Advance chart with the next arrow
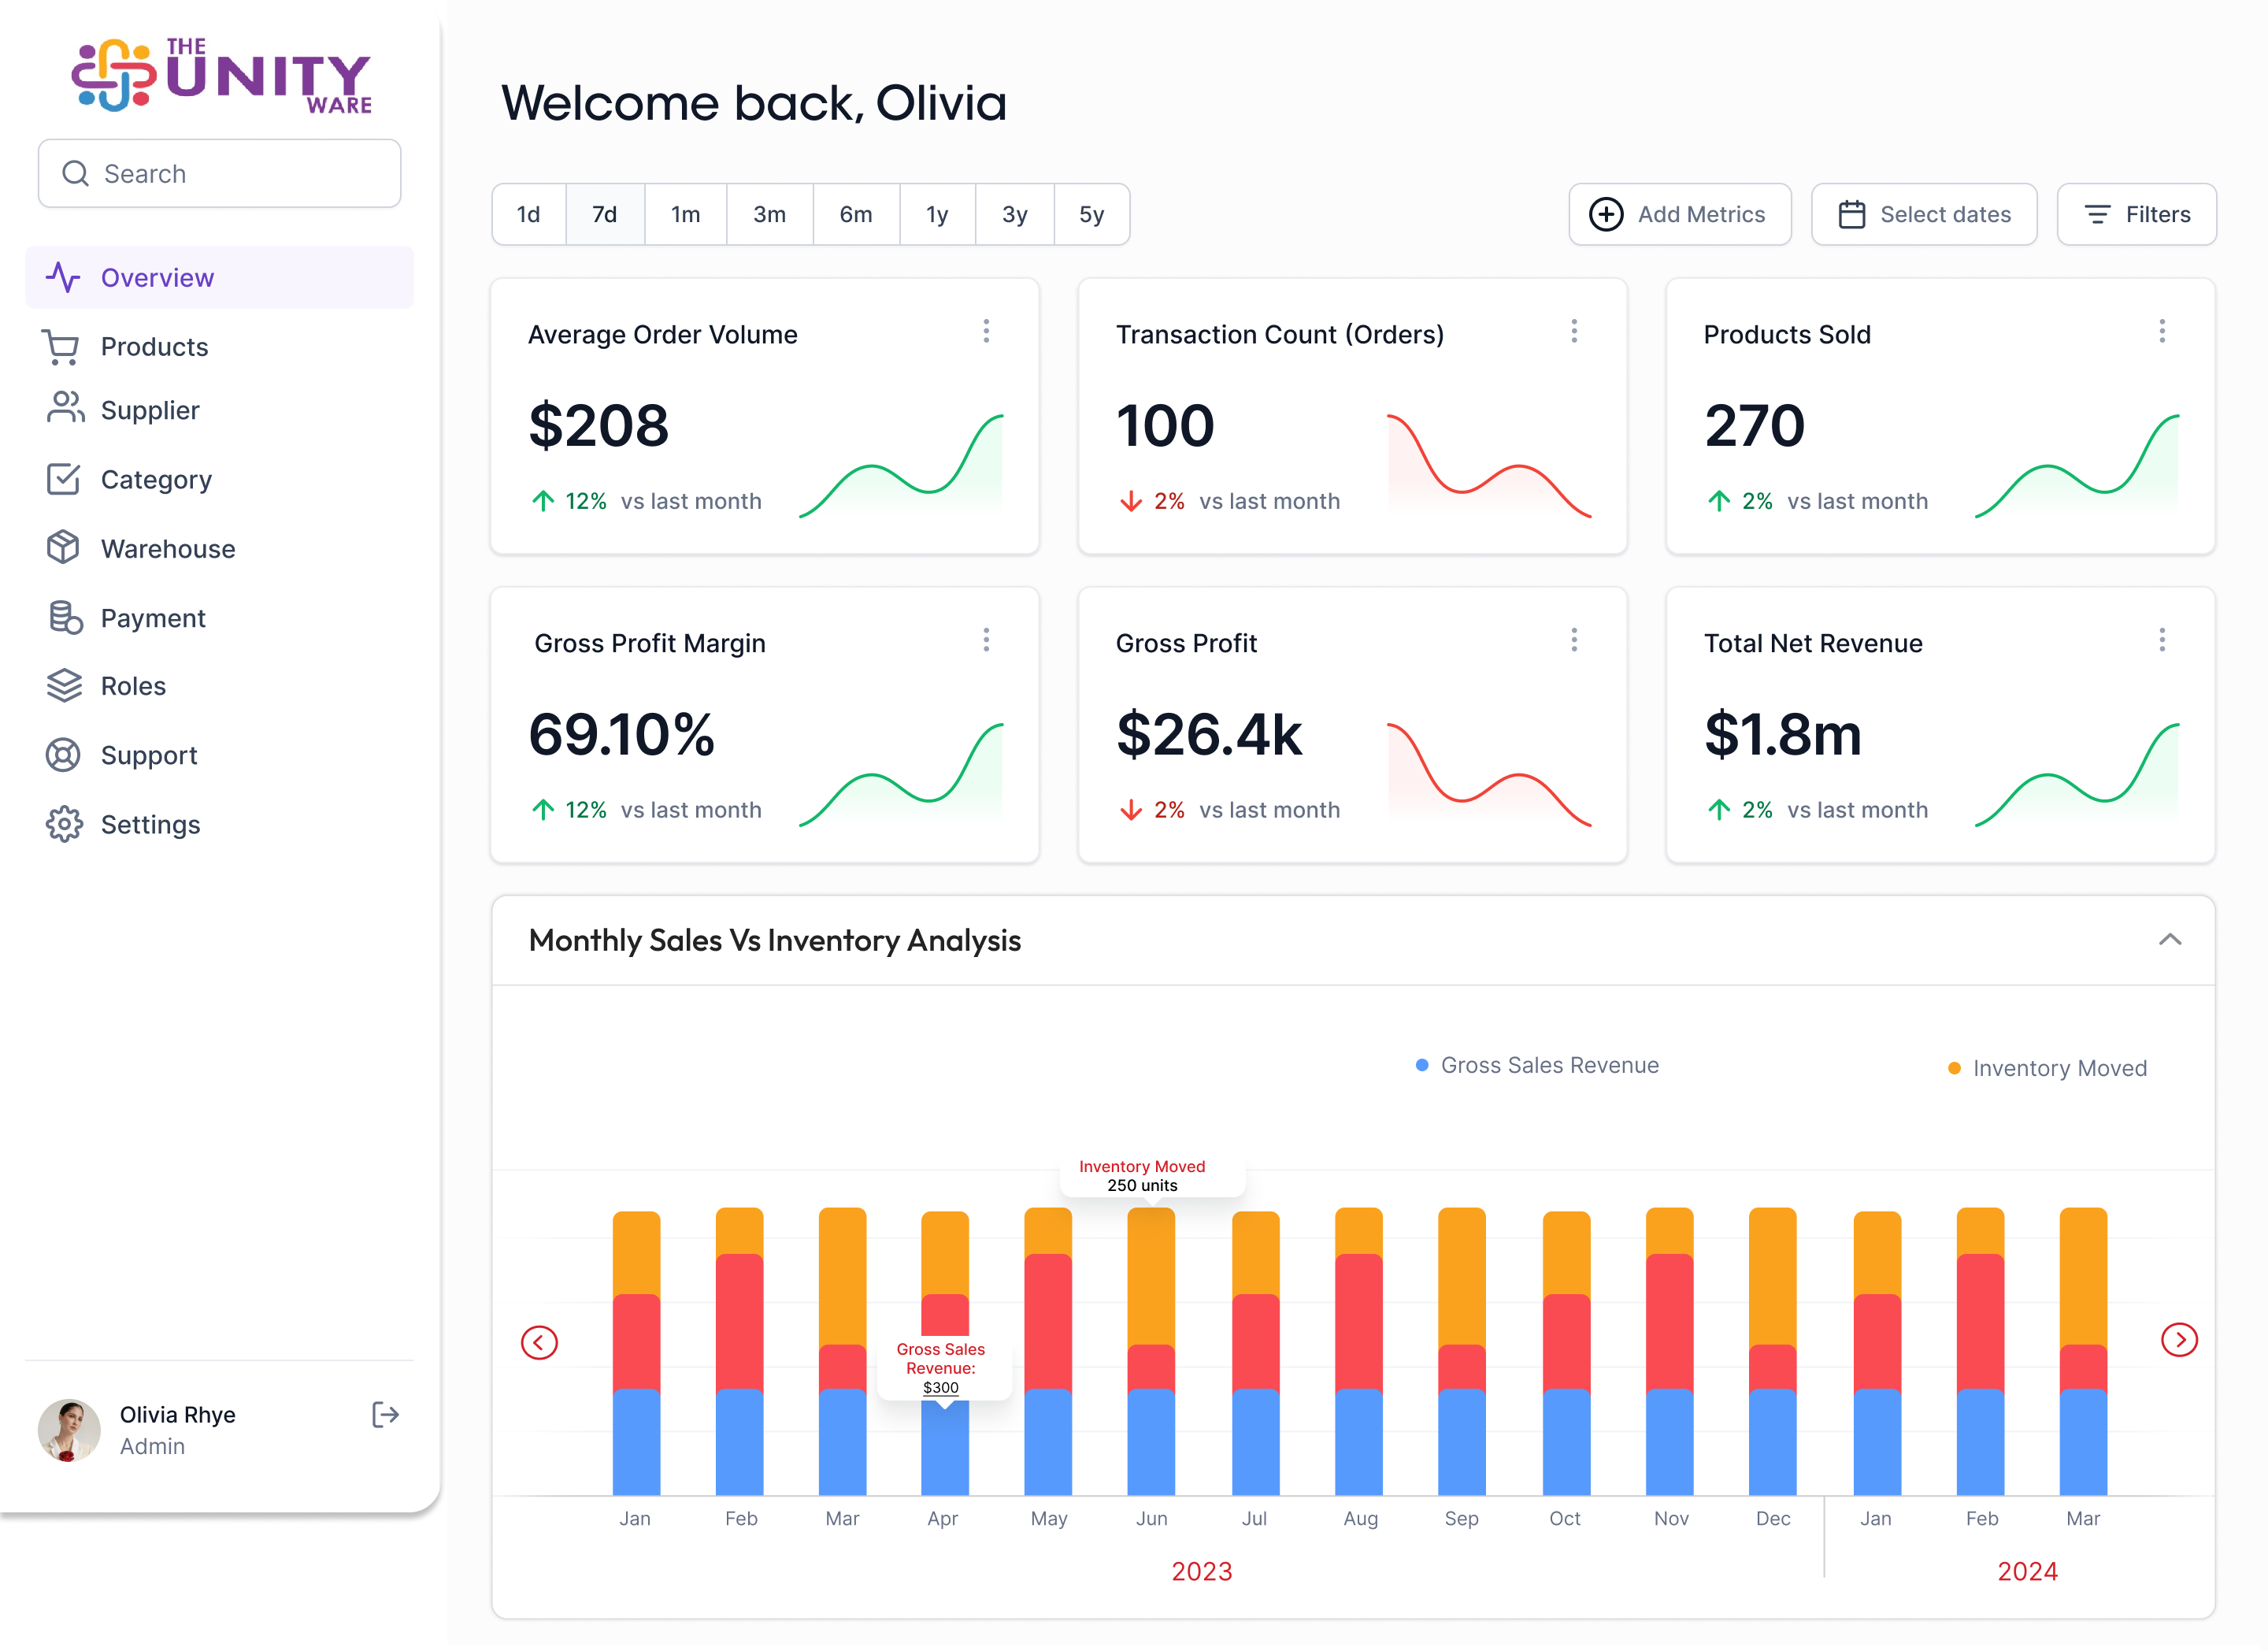The width and height of the screenshot is (2268, 1651). pyautogui.click(x=2178, y=1341)
